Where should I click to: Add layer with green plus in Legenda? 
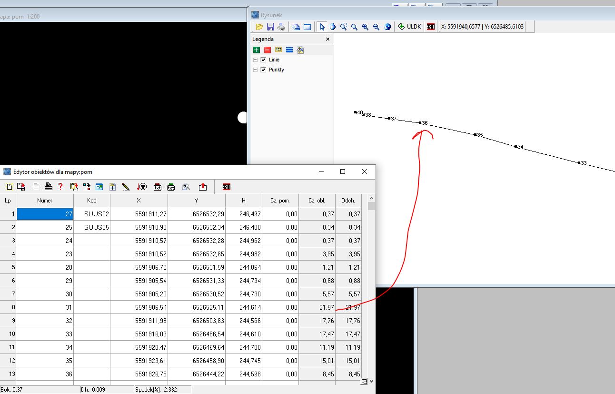click(x=257, y=50)
